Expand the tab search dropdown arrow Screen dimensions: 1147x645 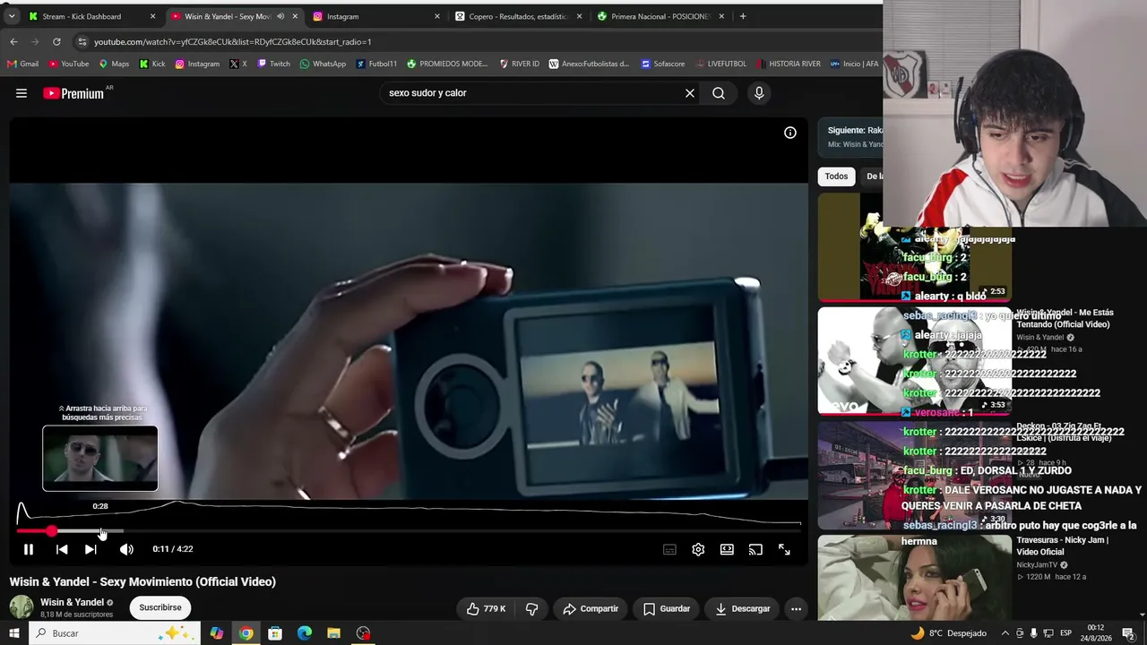click(x=12, y=16)
